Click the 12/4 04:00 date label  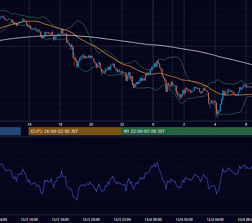point(215,219)
